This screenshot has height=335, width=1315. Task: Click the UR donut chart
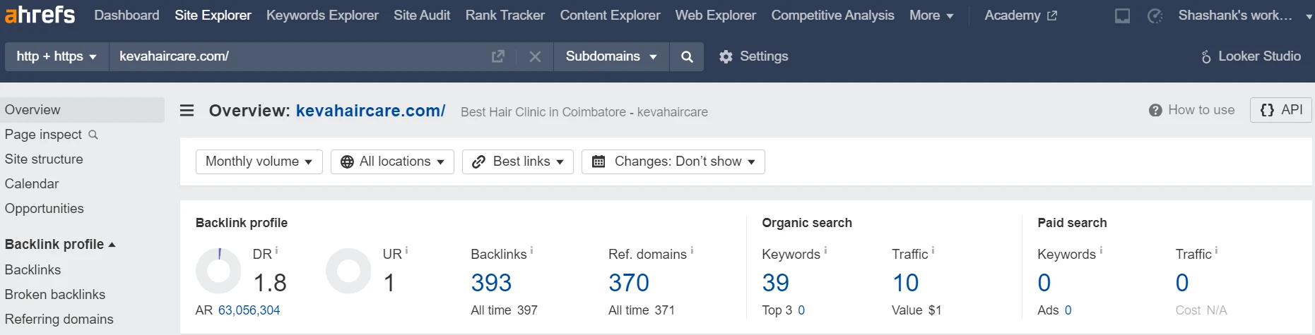coord(348,271)
